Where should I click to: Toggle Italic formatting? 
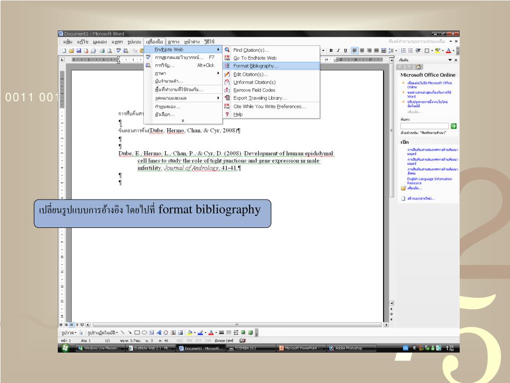338,50
